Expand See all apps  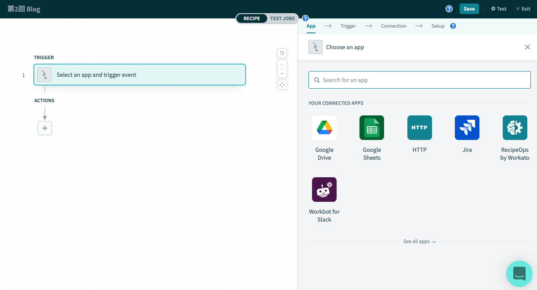coord(420,241)
